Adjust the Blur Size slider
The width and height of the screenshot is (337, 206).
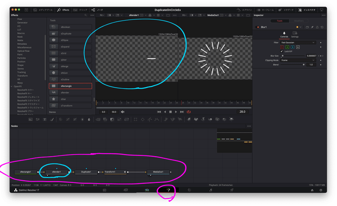pos(293,56)
